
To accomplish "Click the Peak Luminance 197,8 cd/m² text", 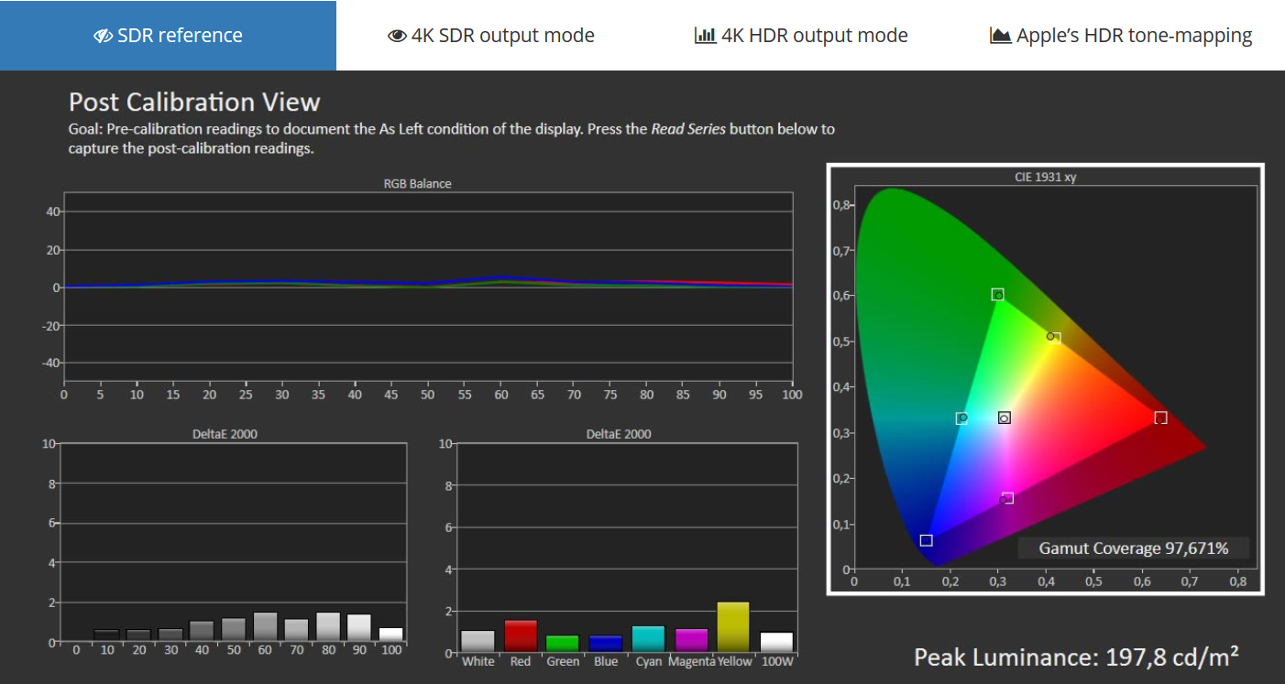I will (x=1077, y=657).
